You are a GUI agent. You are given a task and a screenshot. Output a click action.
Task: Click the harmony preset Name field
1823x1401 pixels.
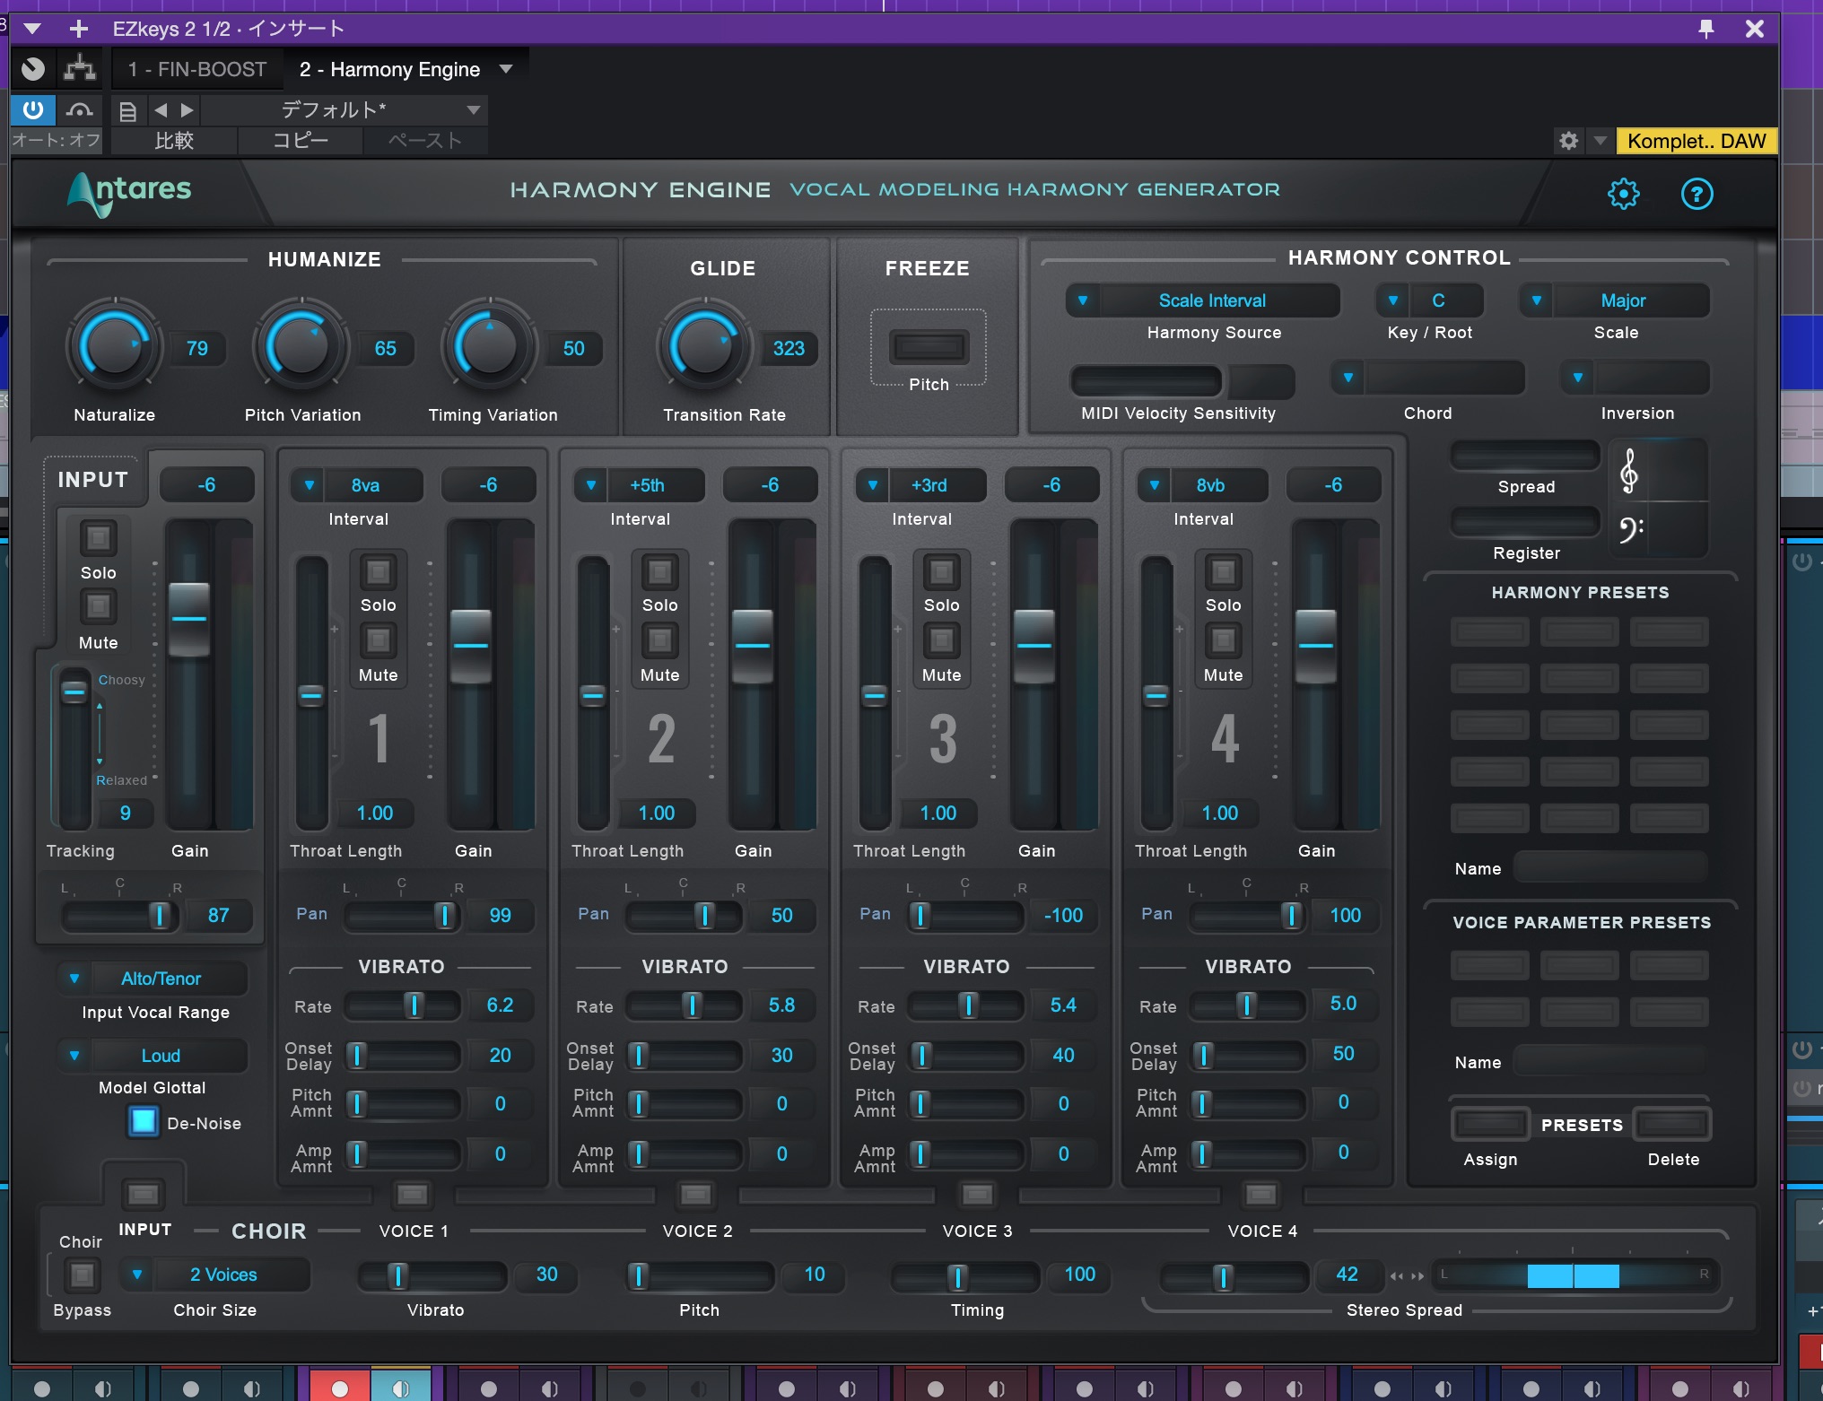coord(1610,868)
